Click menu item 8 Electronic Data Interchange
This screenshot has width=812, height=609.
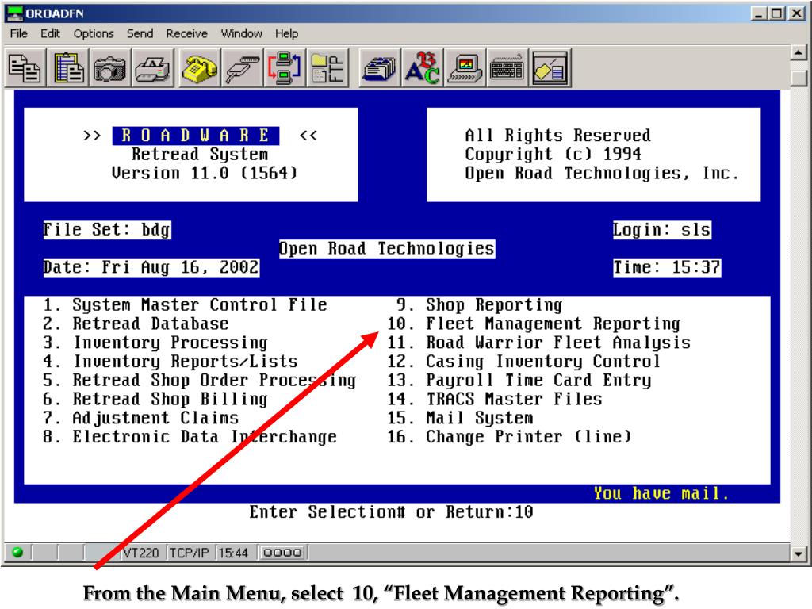click(190, 437)
